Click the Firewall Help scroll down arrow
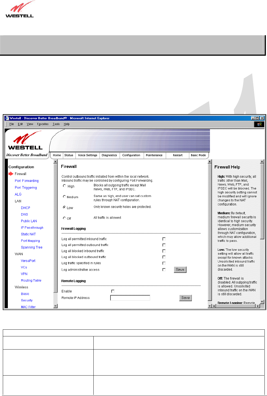Viewport: 267px width, 396px height. [262, 302]
